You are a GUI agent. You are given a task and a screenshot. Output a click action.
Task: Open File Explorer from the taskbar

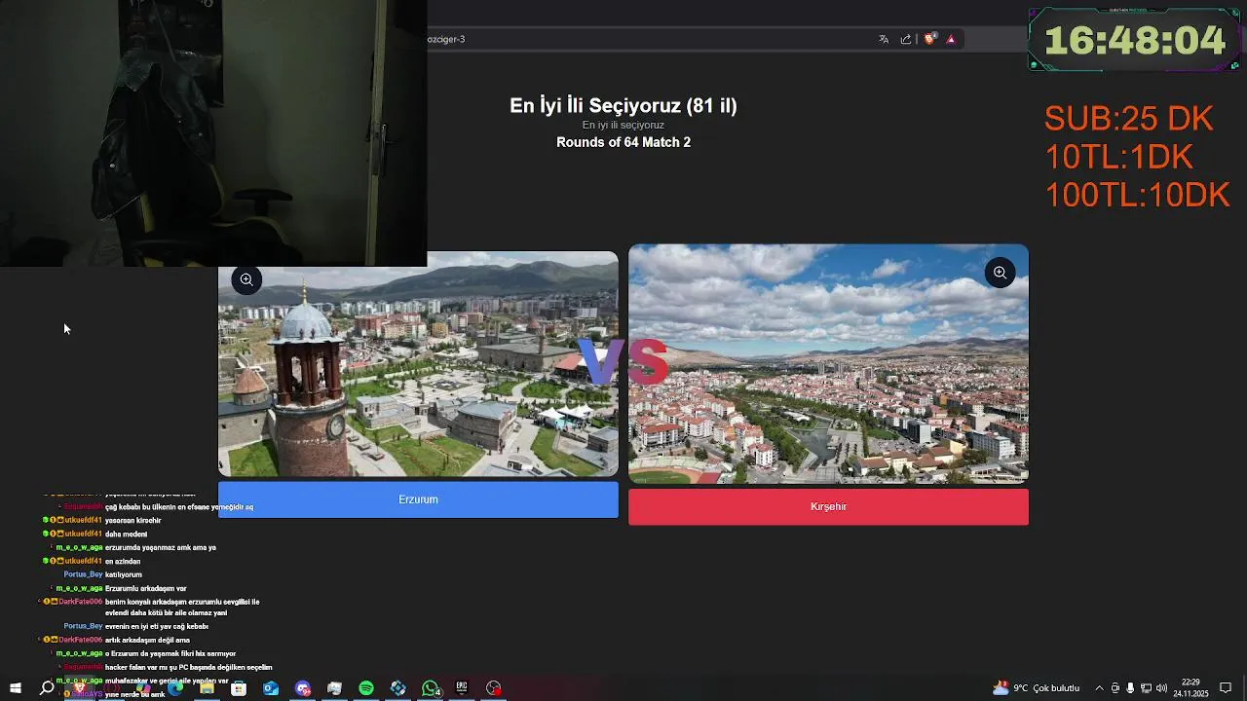coord(207,688)
